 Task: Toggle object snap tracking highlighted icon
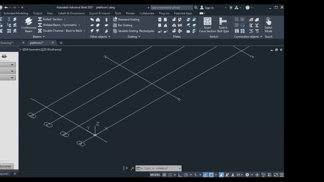pyautogui.click(x=205, y=175)
